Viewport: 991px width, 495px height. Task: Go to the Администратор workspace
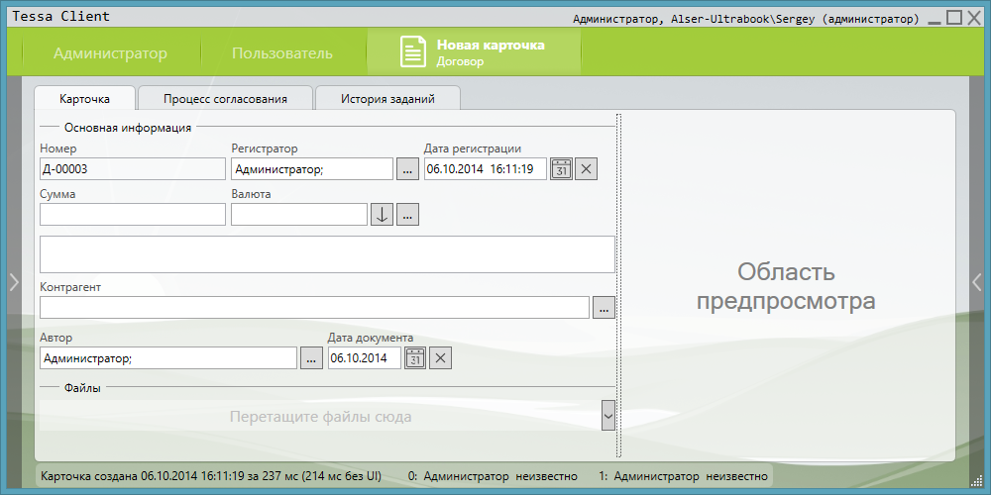110,53
